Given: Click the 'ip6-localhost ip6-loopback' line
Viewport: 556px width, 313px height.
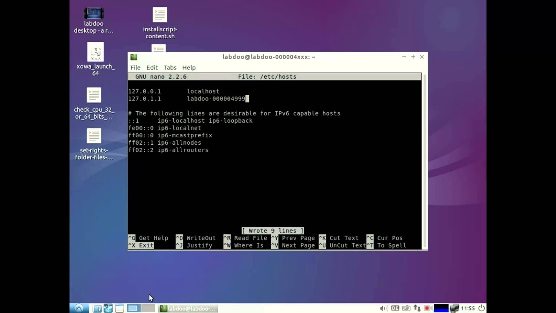Looking at the screenshot, I should [x=190, y=121].
